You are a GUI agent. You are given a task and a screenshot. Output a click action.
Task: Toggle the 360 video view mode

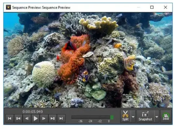[x=166, y=117]
